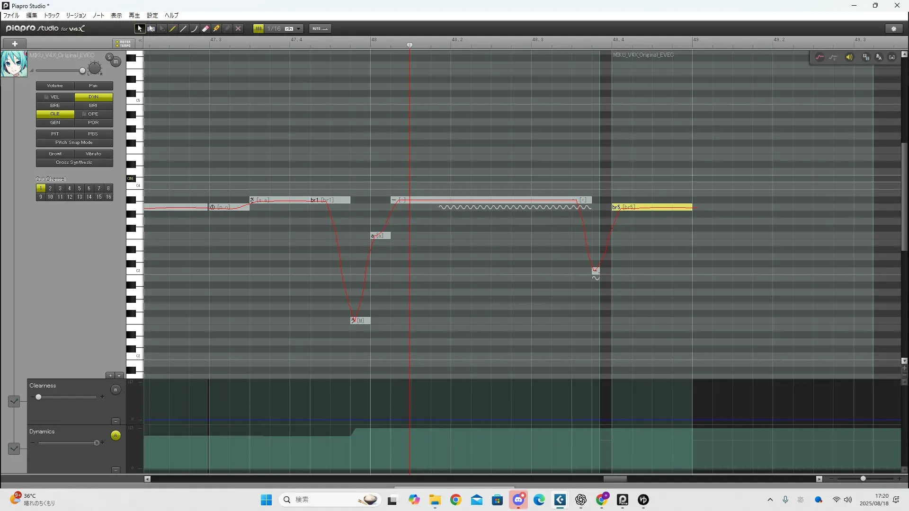Toggle track mute 'm' button
The image size is (909, 511).
coord(116,62)
